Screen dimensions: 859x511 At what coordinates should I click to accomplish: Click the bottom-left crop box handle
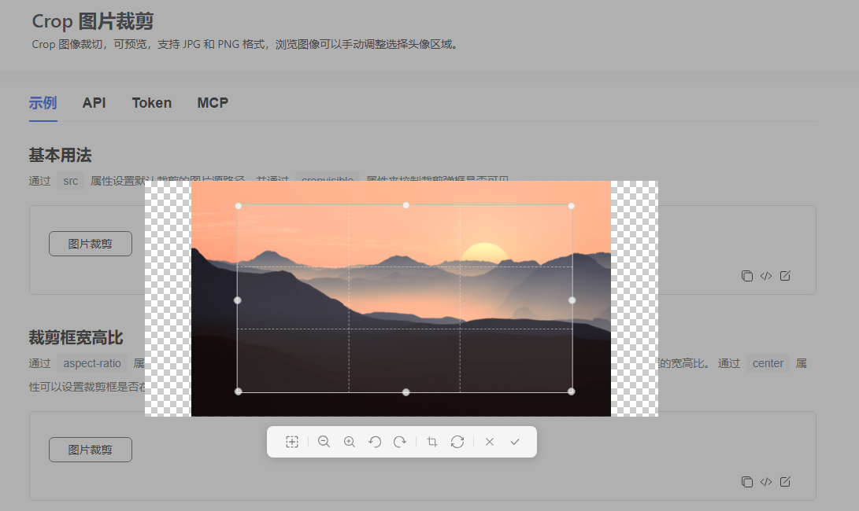[239, 392]
